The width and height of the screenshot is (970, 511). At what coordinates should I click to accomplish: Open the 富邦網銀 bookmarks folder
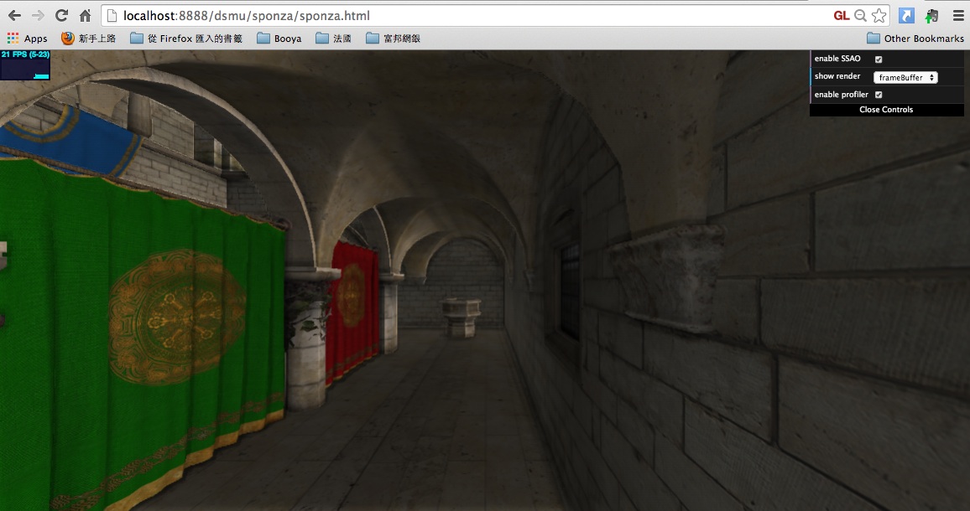click(393, 39)
